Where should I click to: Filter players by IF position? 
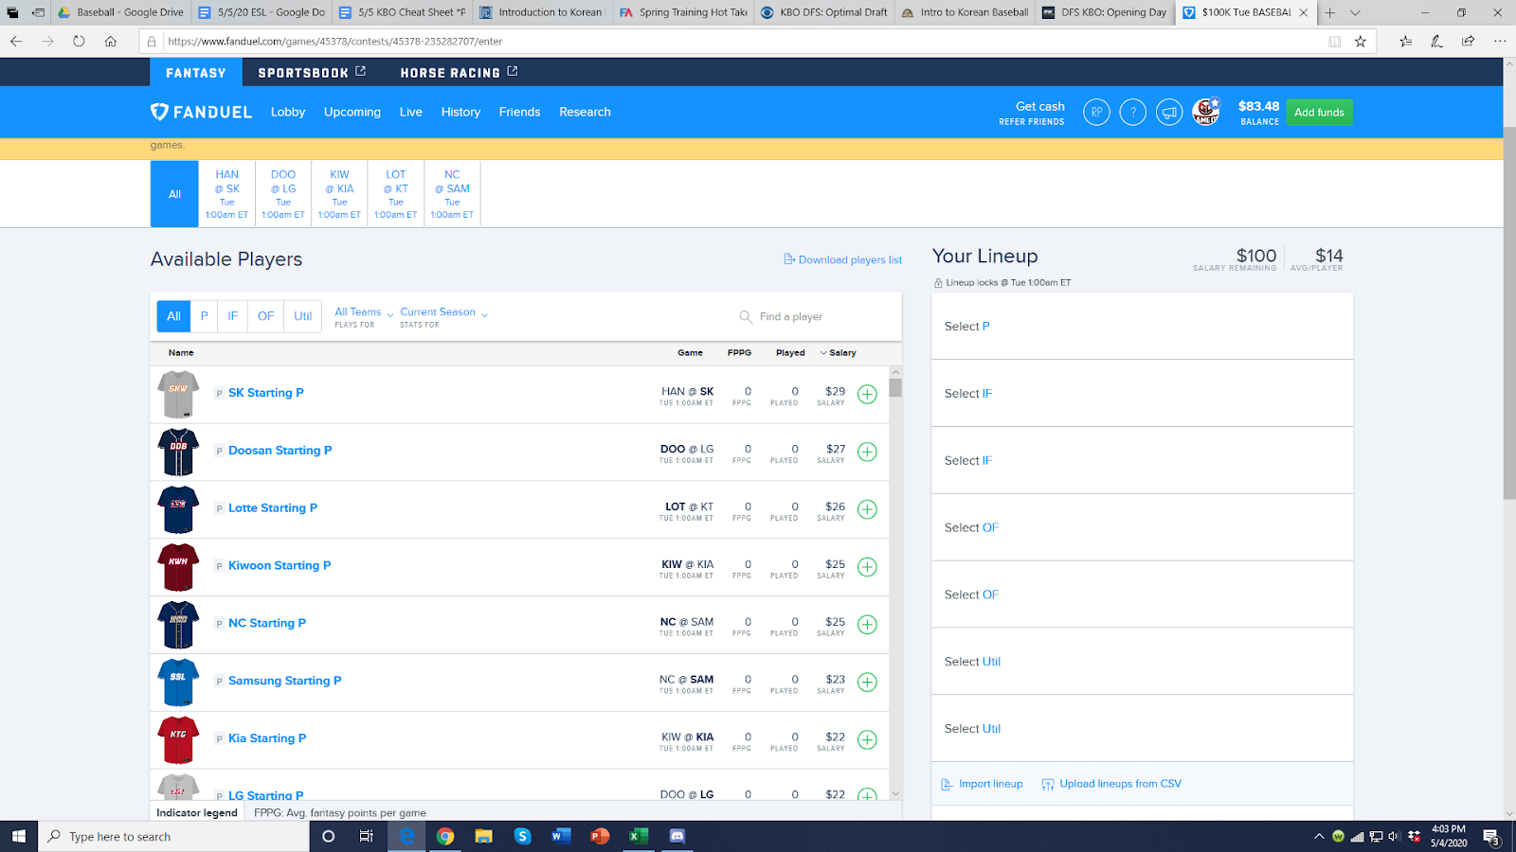[232, 316]
